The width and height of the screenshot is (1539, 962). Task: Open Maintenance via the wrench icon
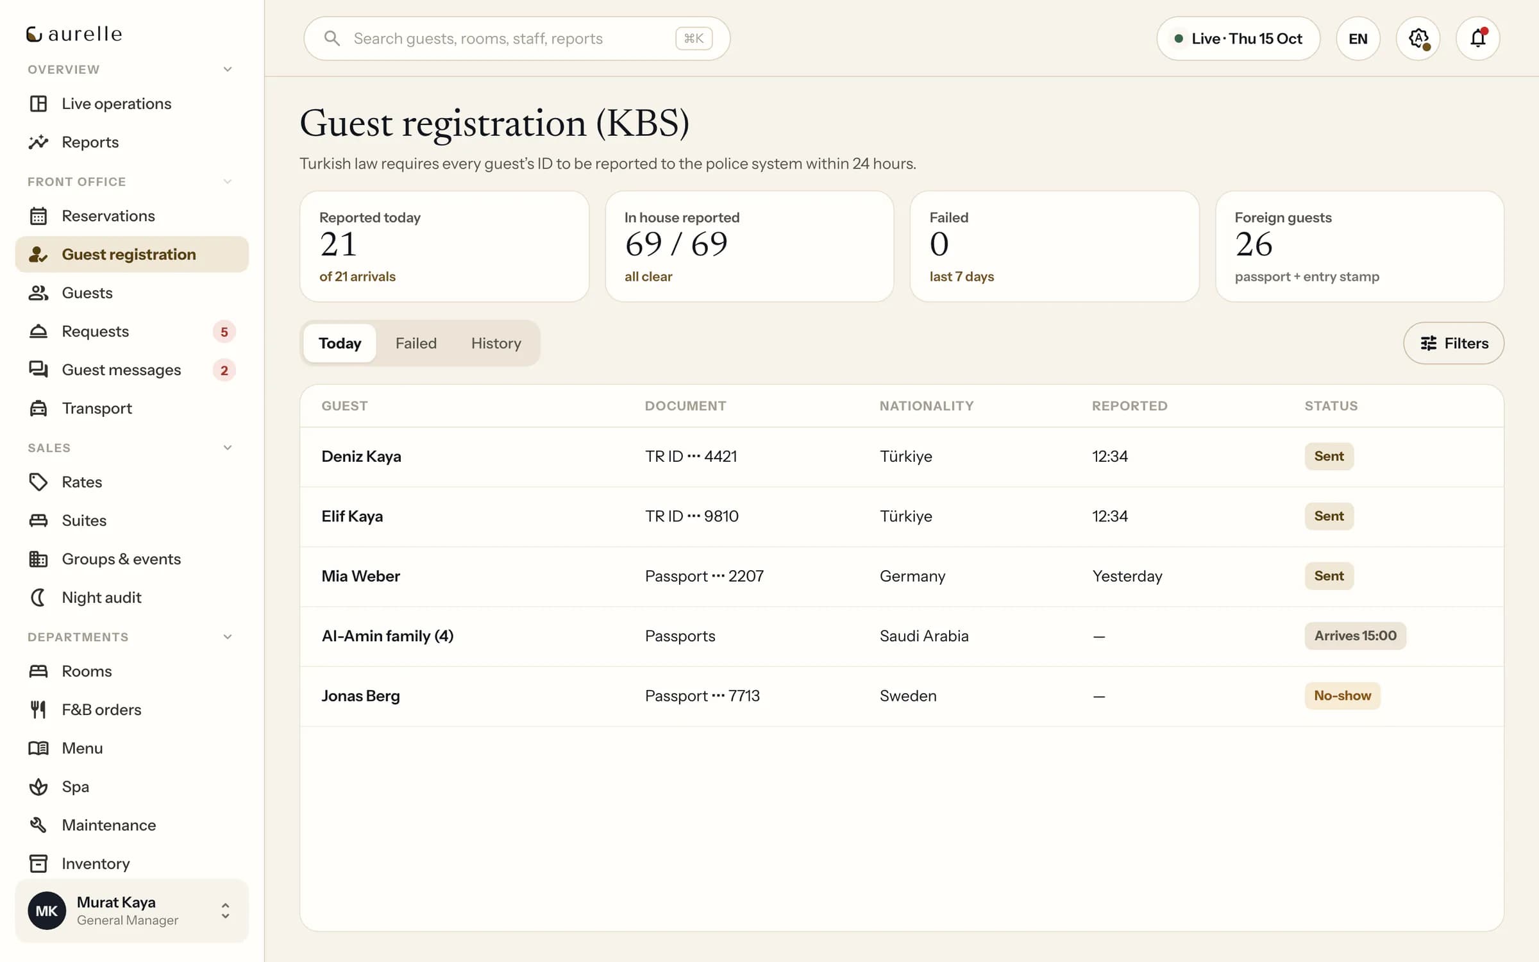click(x=38, y=825)
